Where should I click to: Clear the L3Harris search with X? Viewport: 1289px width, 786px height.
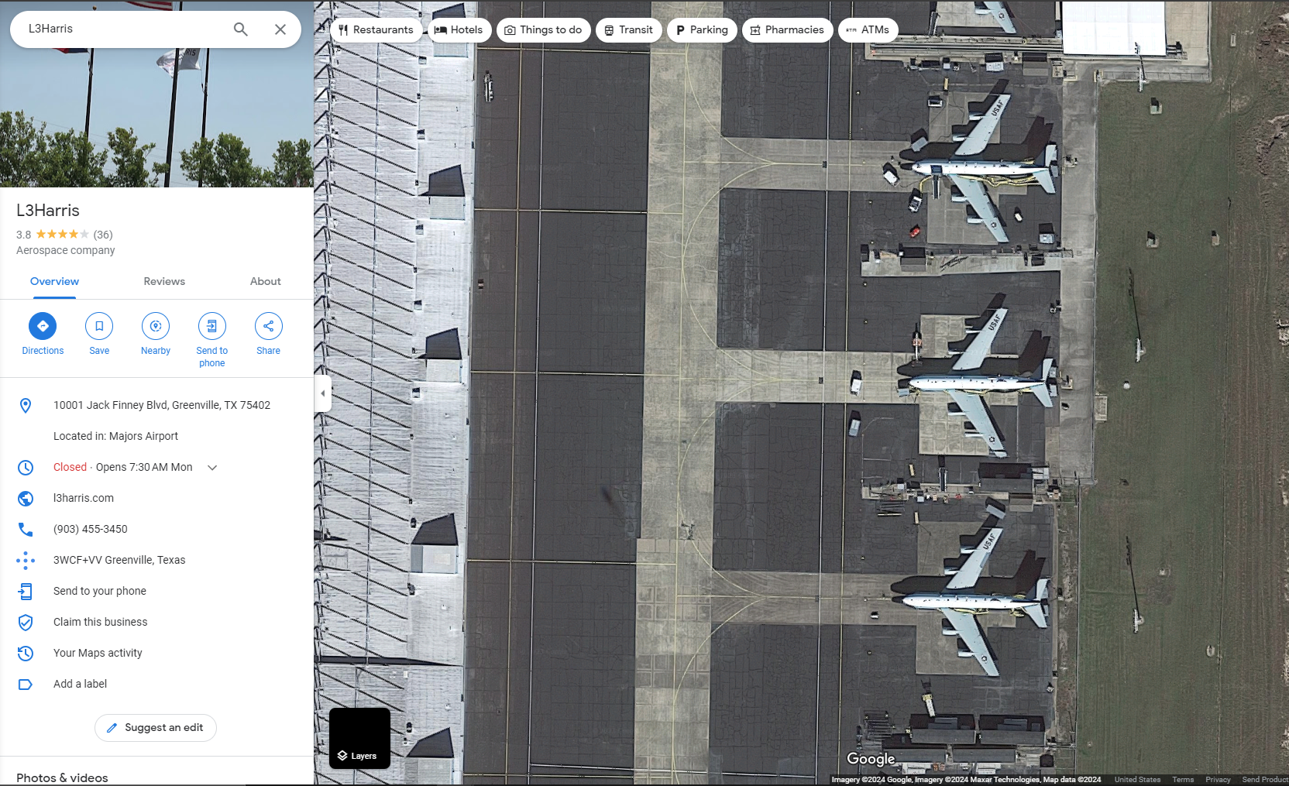coord(280,29)
